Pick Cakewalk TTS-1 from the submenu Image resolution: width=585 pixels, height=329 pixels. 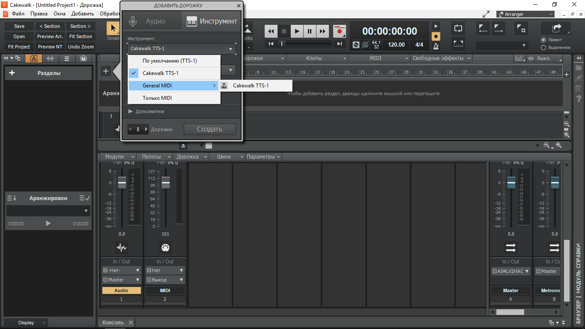pyautogui.click(x=256, y=86)
